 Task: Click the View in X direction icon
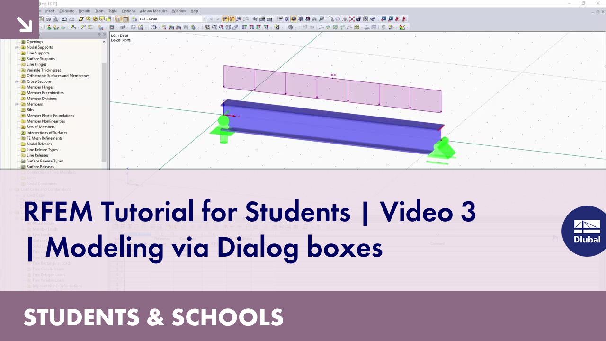tap(244, 27)
